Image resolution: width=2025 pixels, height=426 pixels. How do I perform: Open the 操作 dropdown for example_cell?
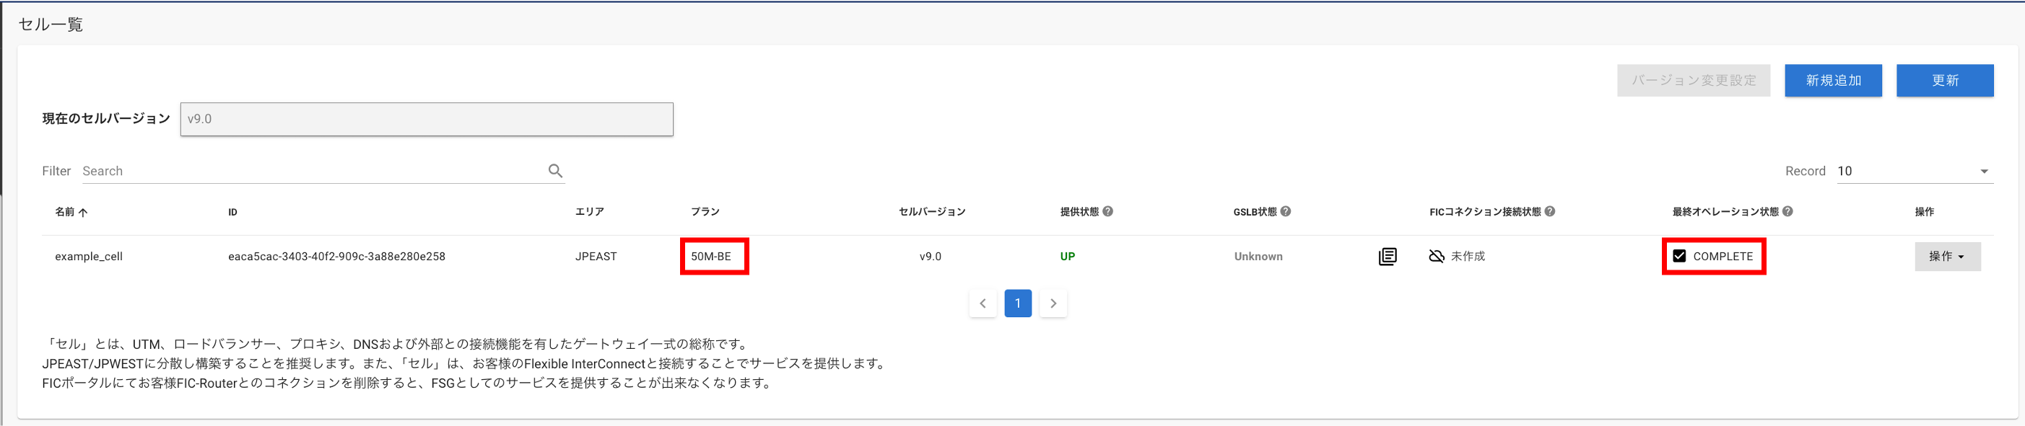1947,257
